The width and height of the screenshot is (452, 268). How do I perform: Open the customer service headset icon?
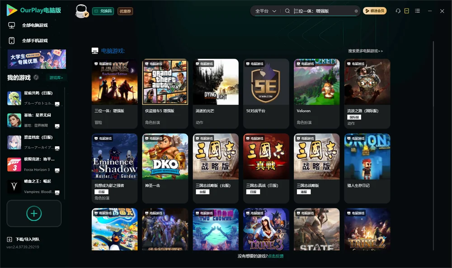click(x=398, y=11)
